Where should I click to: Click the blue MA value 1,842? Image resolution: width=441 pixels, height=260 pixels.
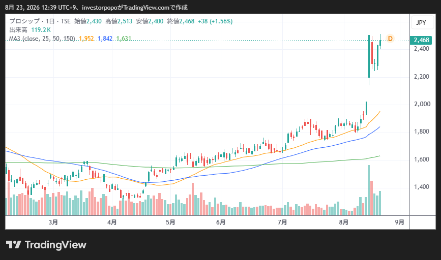(x=105, y=39)
